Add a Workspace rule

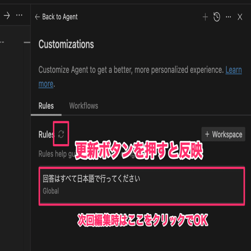pos(223,134)
